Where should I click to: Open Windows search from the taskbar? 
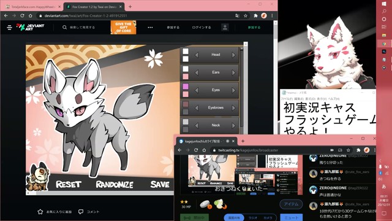384,11
